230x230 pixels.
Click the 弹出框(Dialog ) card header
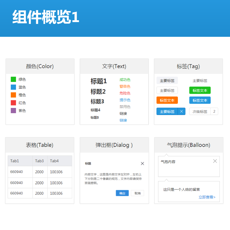pos(114,145)
